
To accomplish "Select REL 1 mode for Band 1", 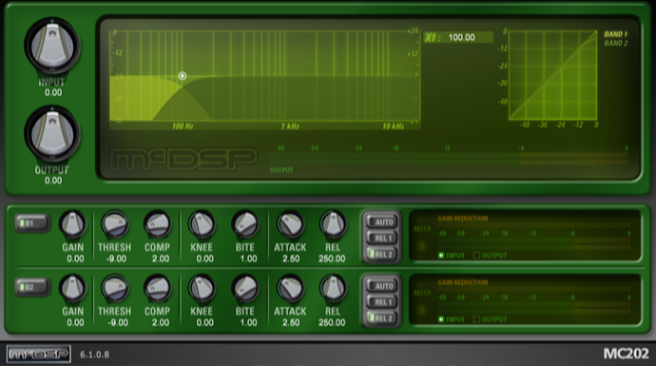I will point(381,238).
